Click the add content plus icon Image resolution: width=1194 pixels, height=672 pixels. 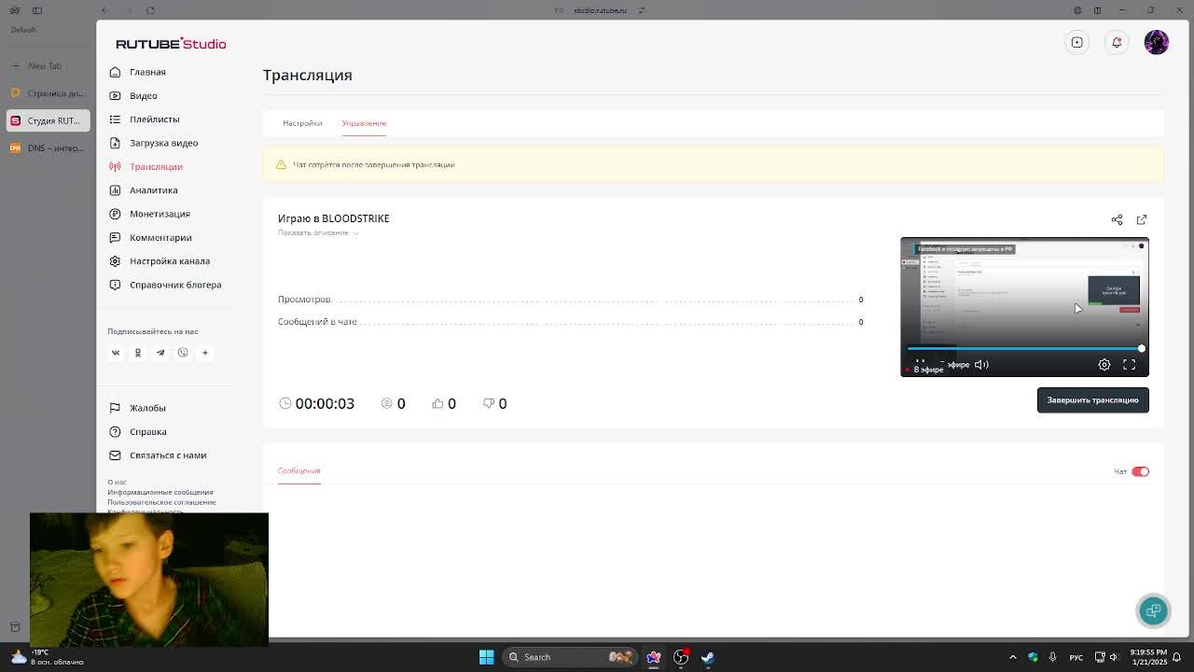(1076, 42)
